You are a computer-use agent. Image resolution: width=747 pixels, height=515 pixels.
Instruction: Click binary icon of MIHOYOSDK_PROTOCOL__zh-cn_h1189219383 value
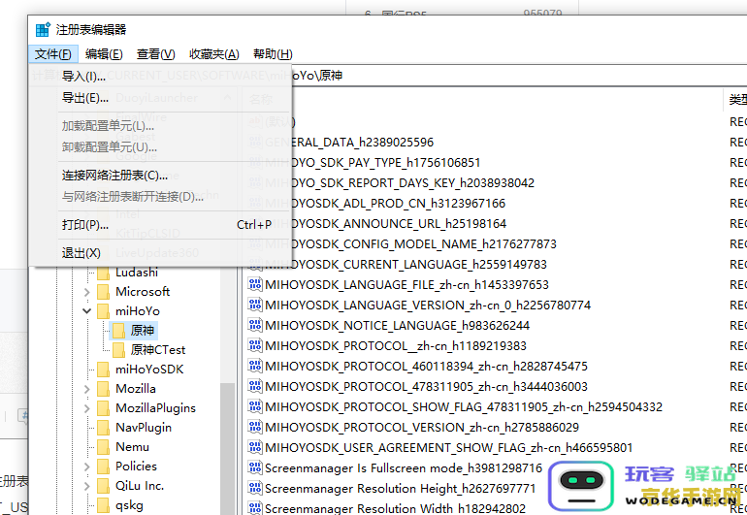255,345
